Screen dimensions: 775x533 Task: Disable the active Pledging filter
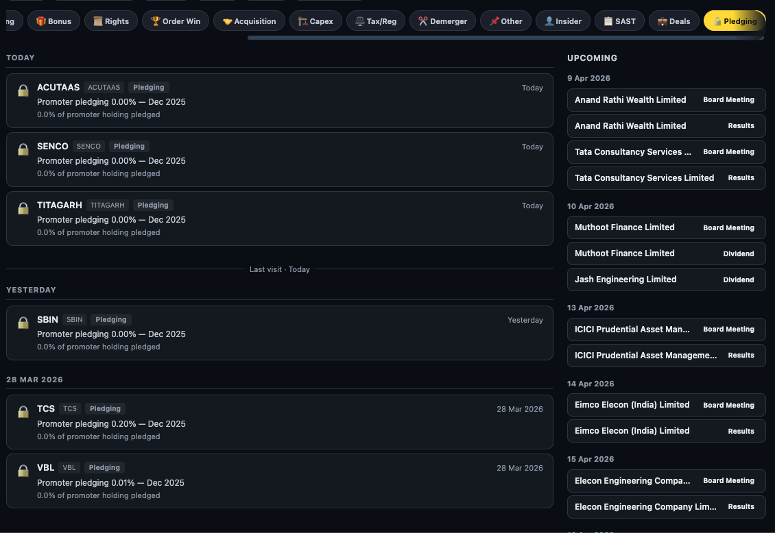coord(735,21)
